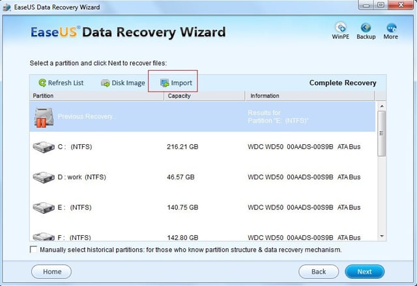Select the D: work drive icon
The height and width of the screenshot is (286, 417).
44,177
